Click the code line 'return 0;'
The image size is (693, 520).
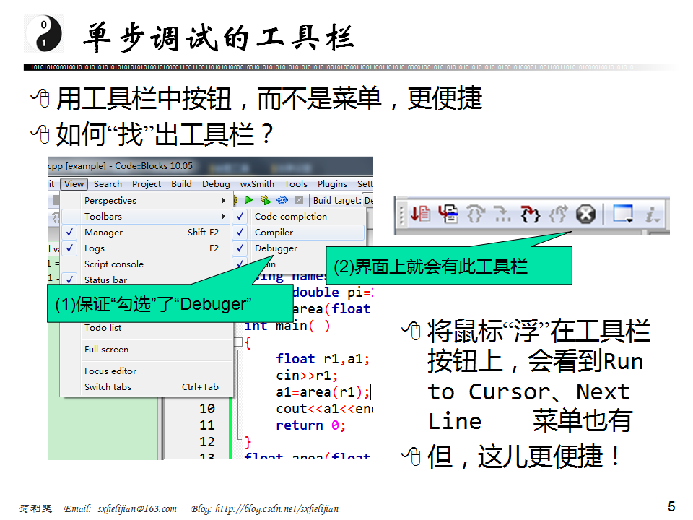pos(310,425)
